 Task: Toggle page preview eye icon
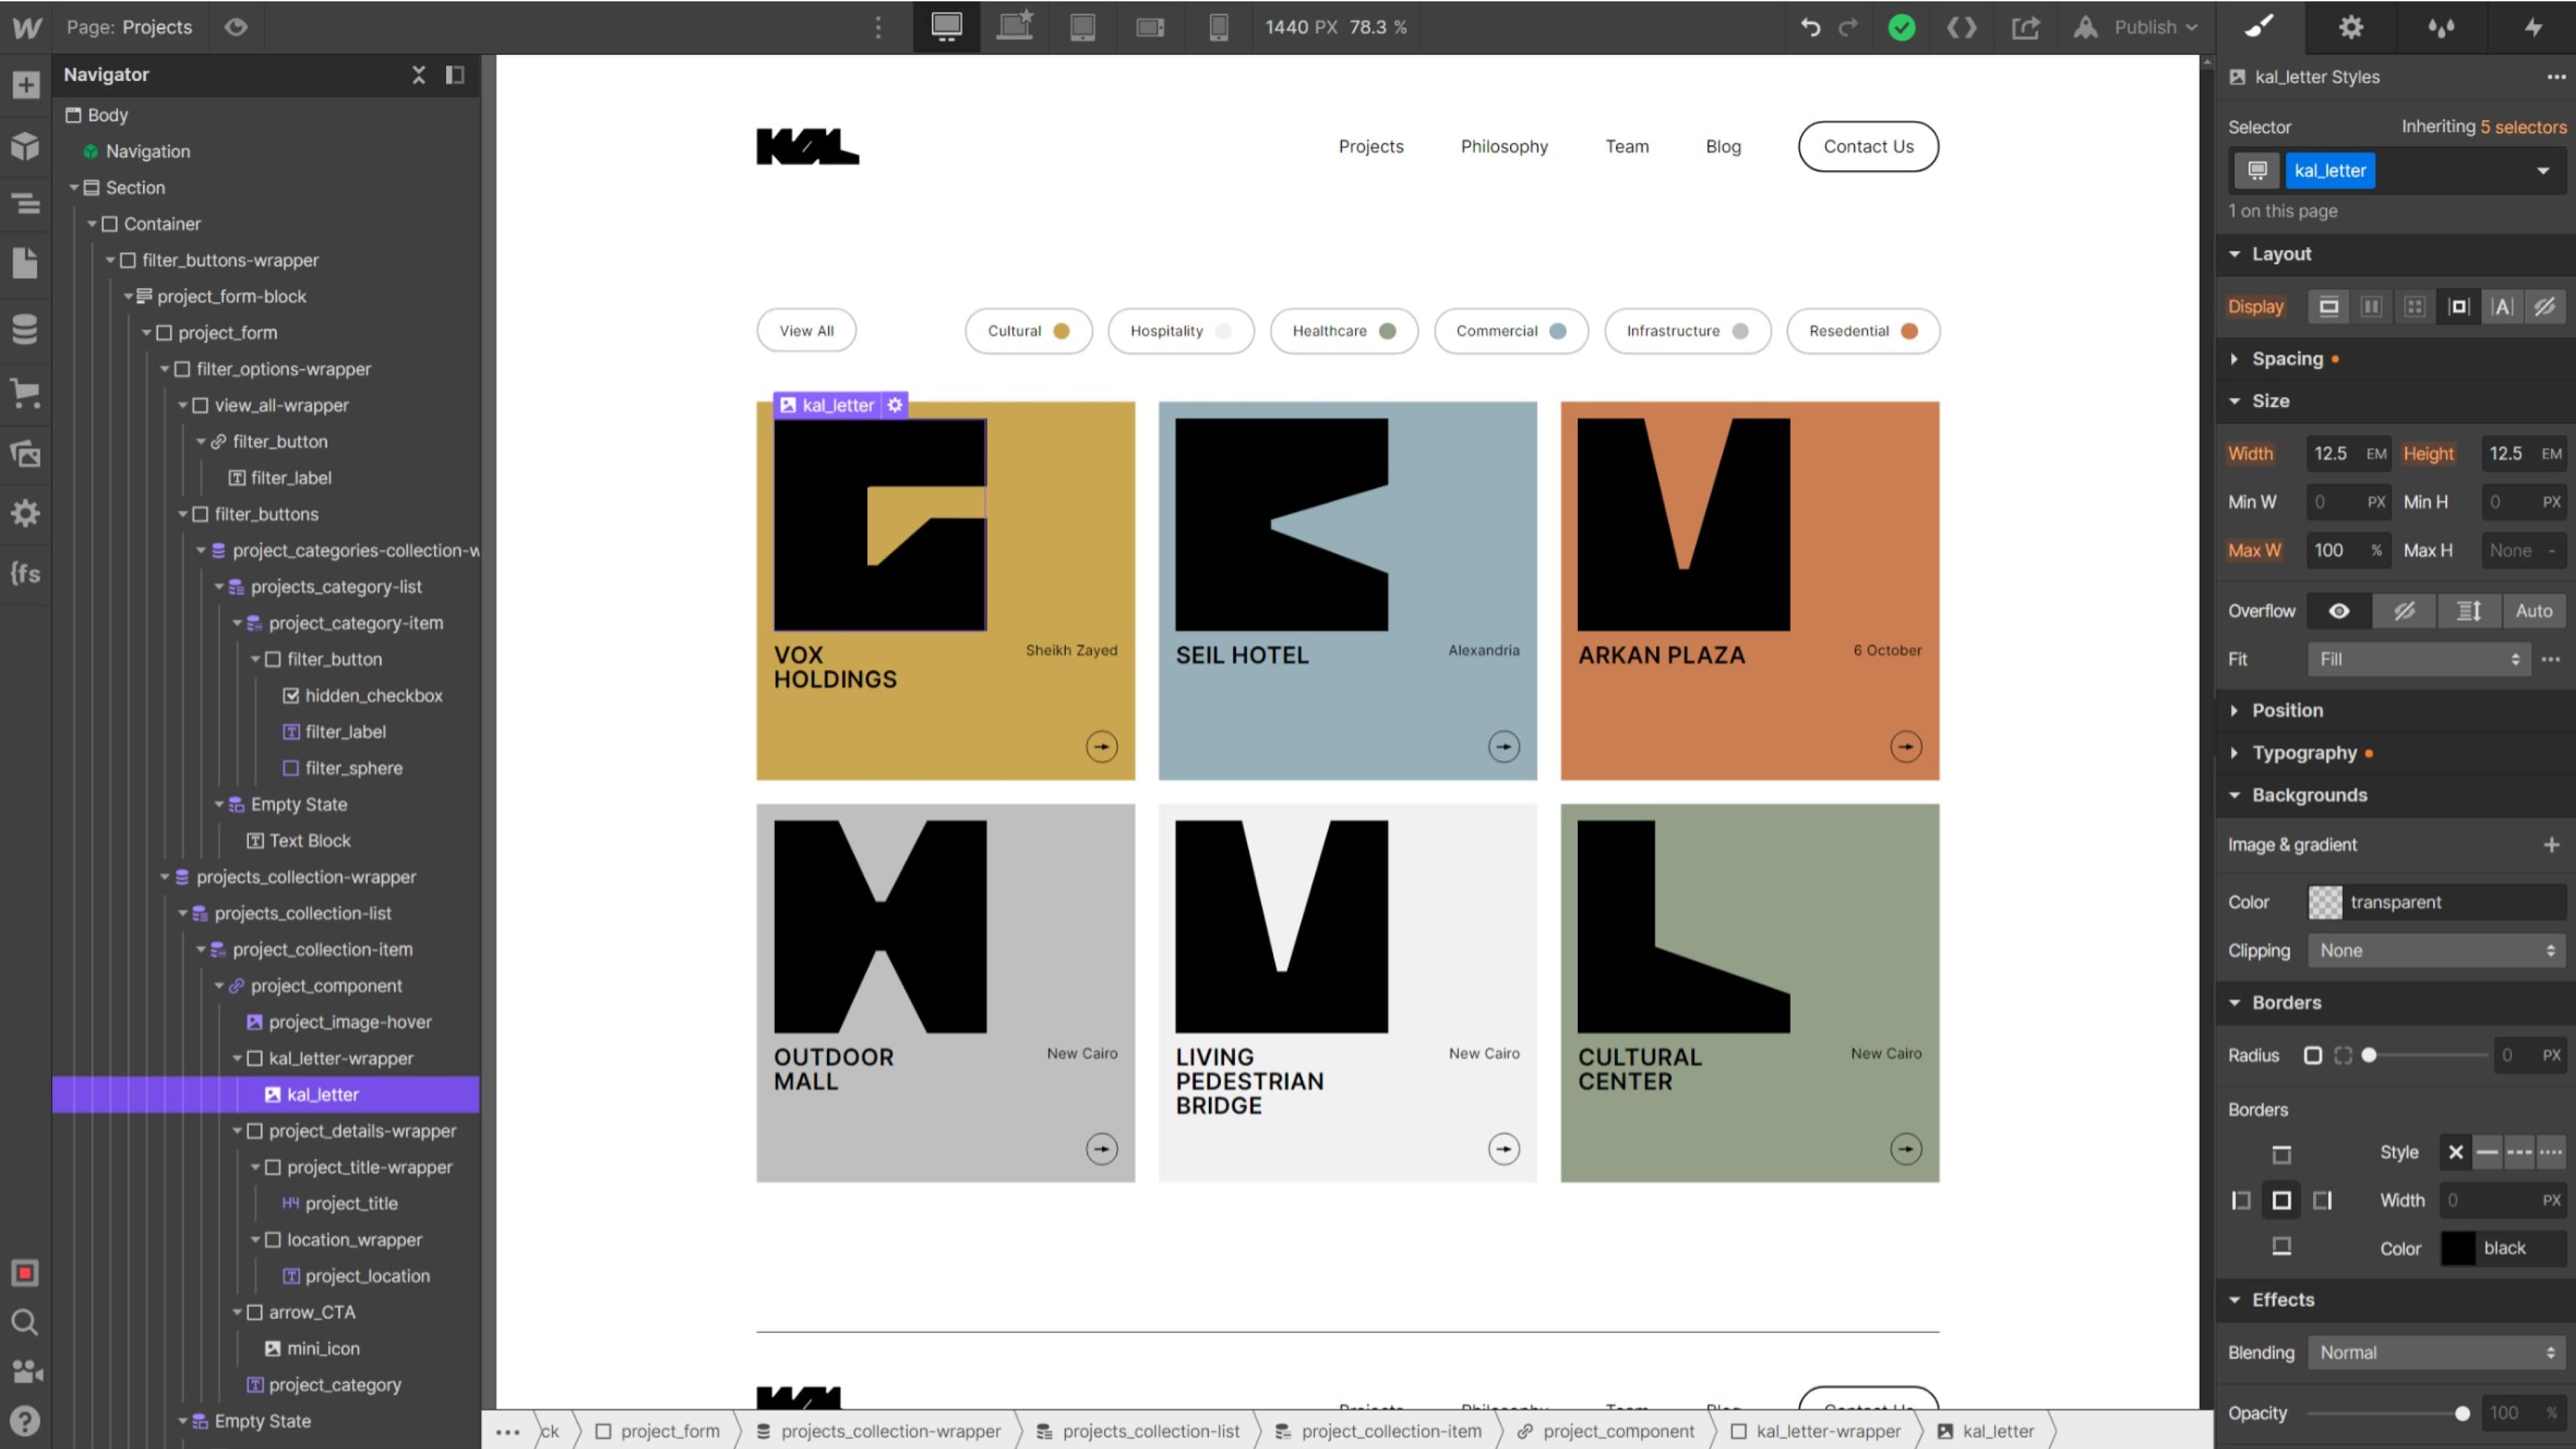coord(236,27)
